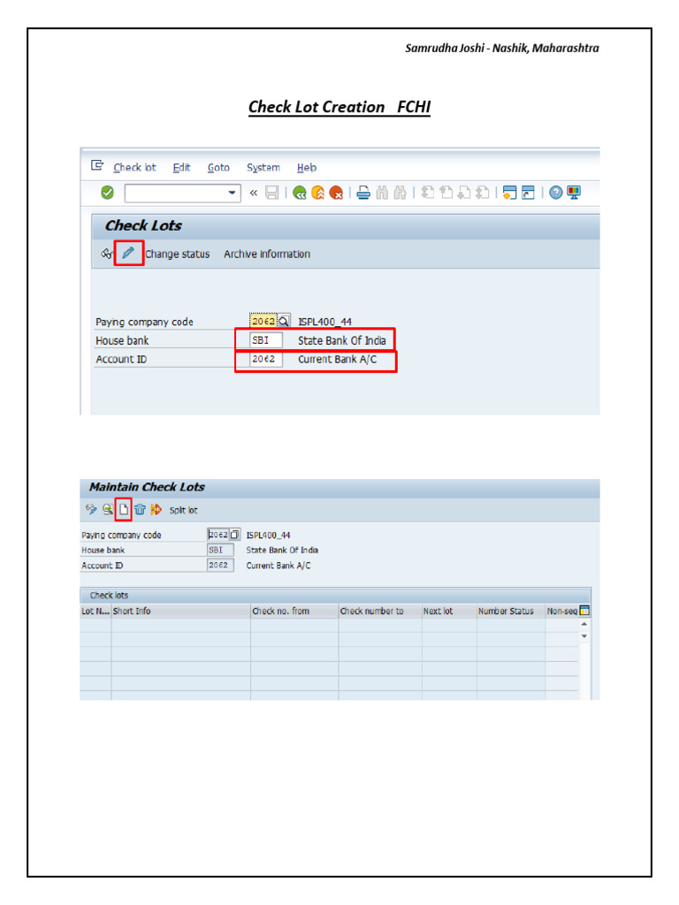Click the Display glasses icon in Check Lots
Screen dimensions: 679x905
pyautogui.click(x=107, y=254)
